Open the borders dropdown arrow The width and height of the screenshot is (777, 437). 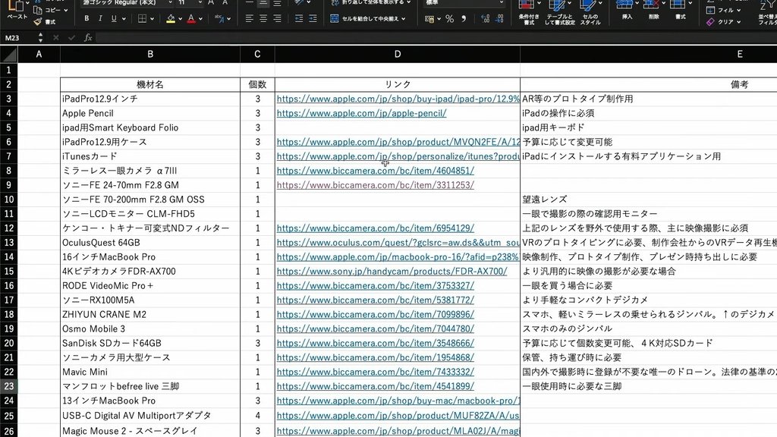click(152, 19)
